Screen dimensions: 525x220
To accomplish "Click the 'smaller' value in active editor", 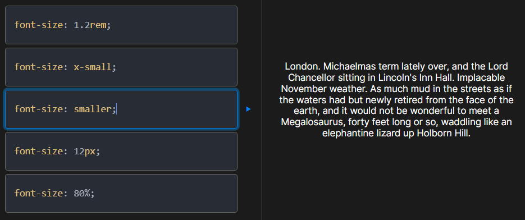I will (x=93, y=109).
